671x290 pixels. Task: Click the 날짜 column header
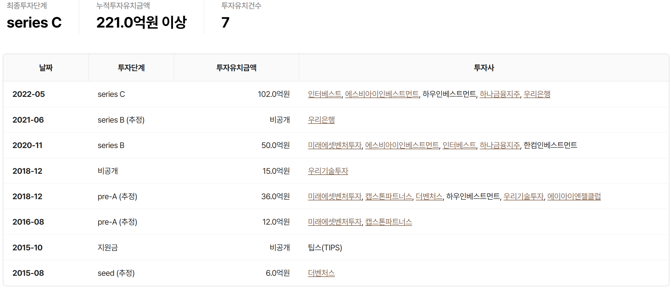point(46,68)
